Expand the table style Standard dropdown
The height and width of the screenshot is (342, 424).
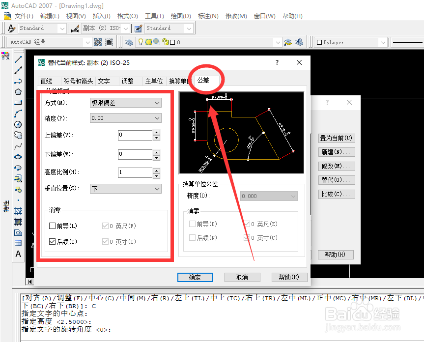click(189, 28)
